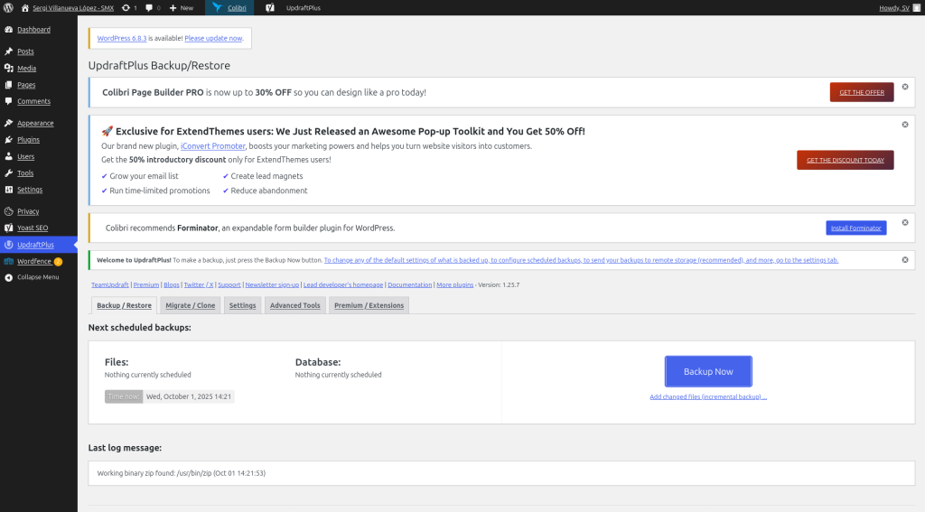Image resolution: width=925 pixels, height=512 pixels.
Task: Open Colibri in the admin bar
Action: 229,7
